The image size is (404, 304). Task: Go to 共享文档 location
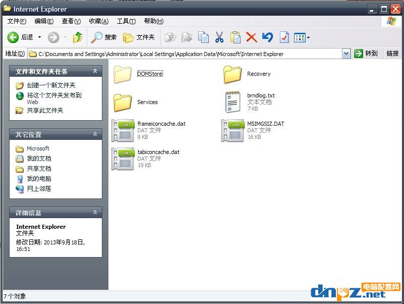click(x=39, y=169)
